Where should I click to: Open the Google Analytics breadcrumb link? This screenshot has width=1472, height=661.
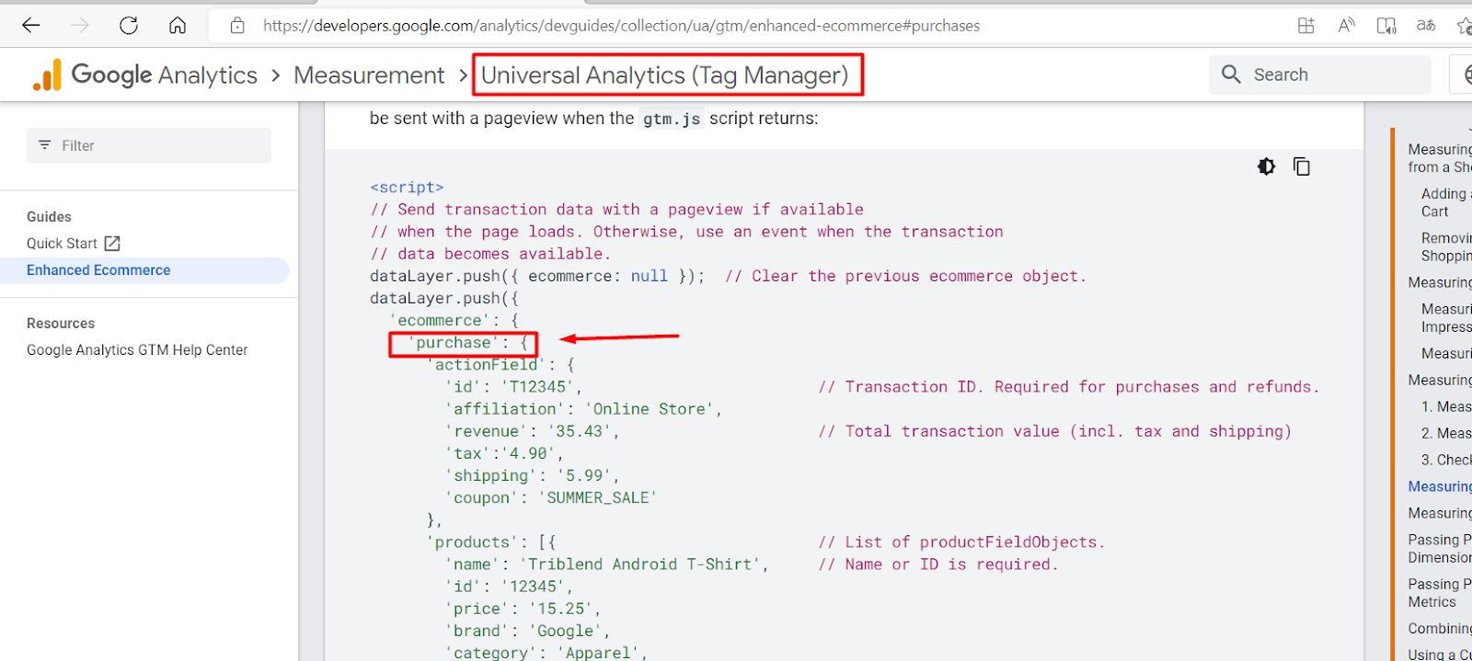(165, 75)
